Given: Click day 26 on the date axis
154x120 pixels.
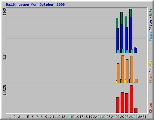Looking at the screenshot, I should pos(122,117).
